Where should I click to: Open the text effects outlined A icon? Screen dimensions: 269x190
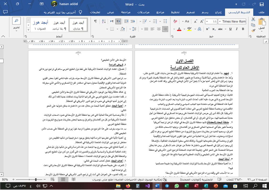(199, 29)
